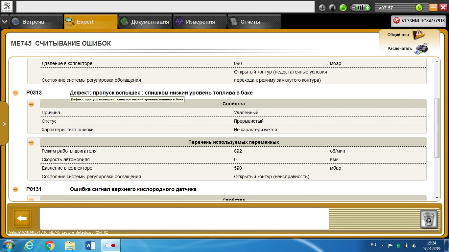Click the Peugeot lion logo
Image resolution: width=449 pixels, height=252 pixels.
(x=7, y=7)
